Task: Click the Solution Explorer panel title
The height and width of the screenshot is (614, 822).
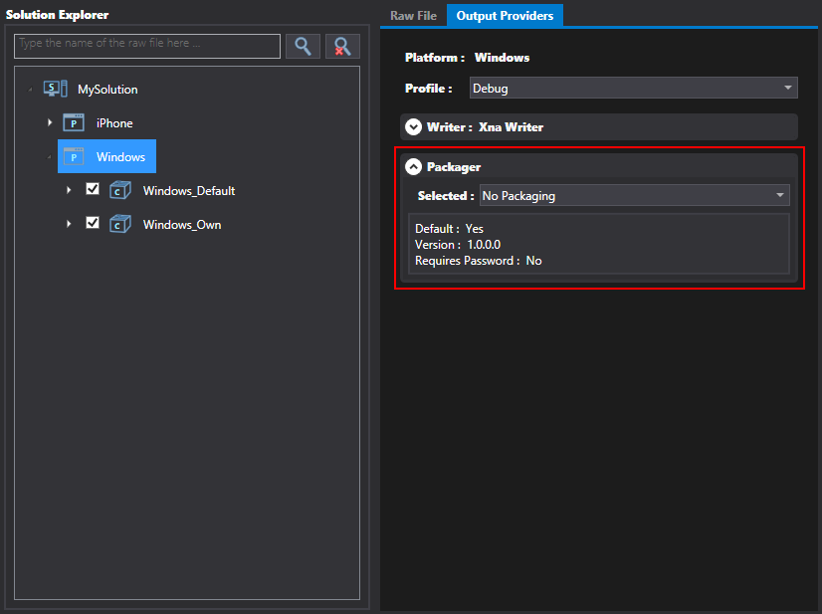Action: pyautogui.click(x=57, y=15)
